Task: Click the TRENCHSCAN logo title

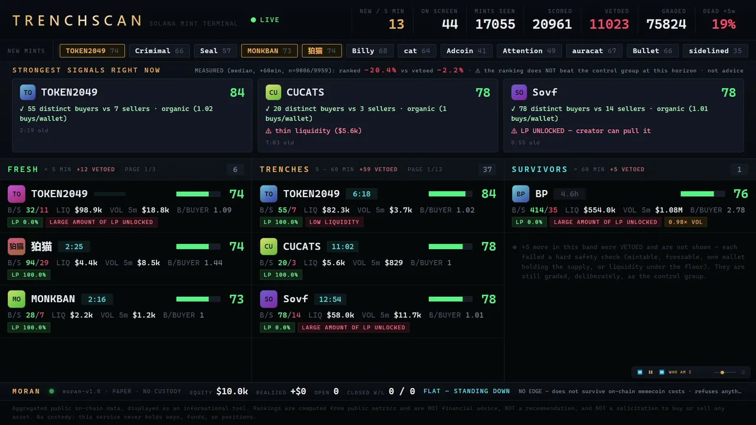Action: tap(77, 21)
